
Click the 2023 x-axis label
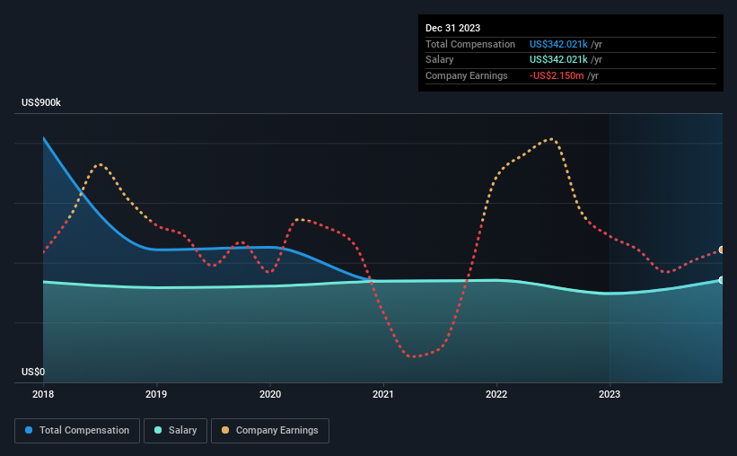tap(610, 394)
